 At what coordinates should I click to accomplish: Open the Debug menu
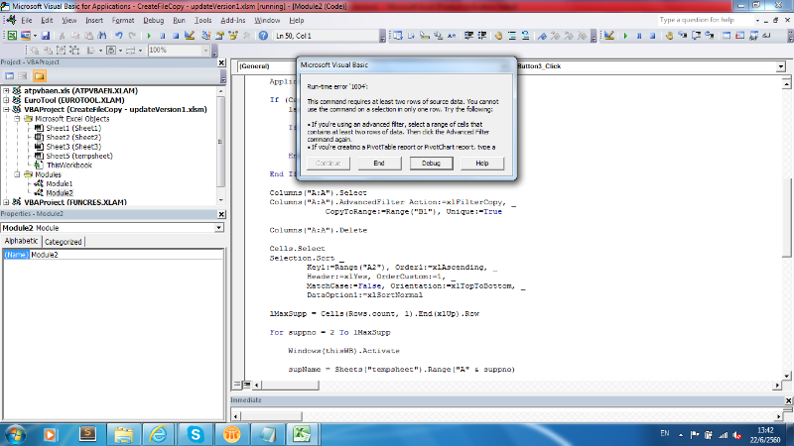[154, 20]
